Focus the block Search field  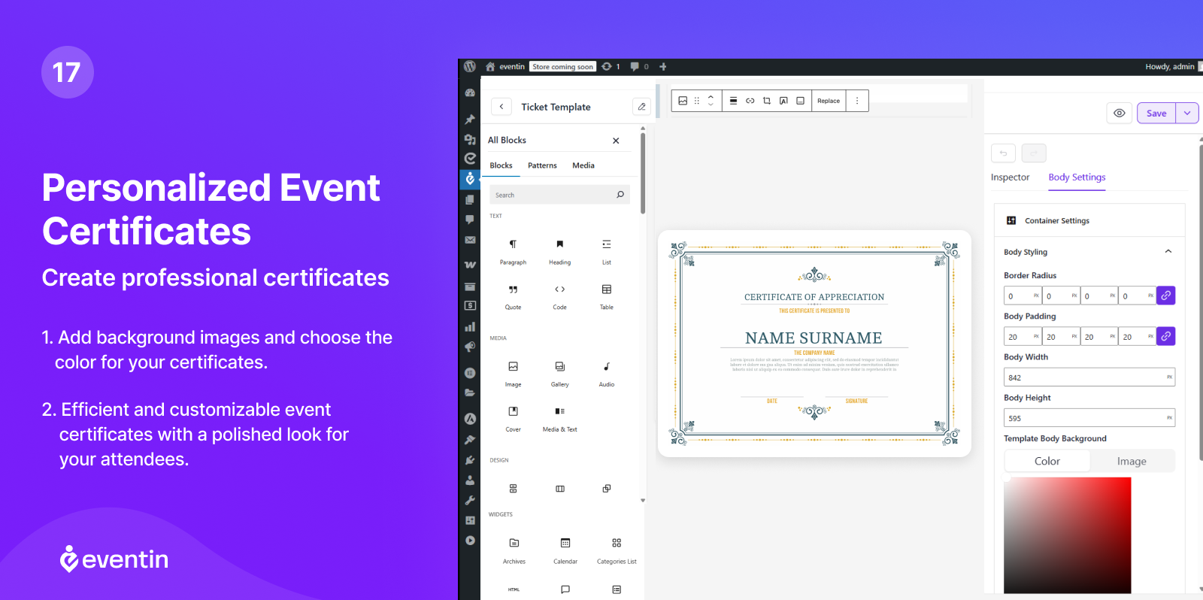tap(559, 195)
